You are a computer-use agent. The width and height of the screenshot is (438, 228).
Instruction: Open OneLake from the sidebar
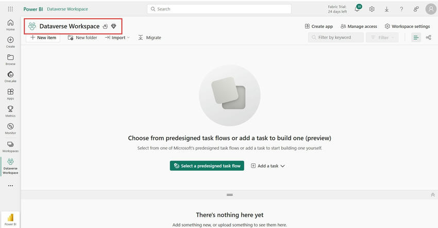(x=10, y=77)
